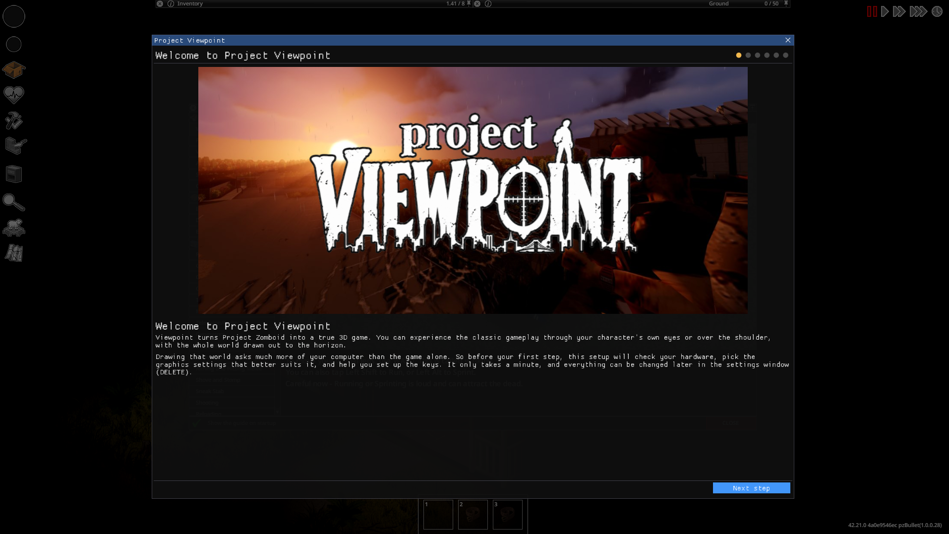Viewport: 949px width, 534px height.
Task: Open the furniture cube icon in sidebar
Action: coord(14,174)
